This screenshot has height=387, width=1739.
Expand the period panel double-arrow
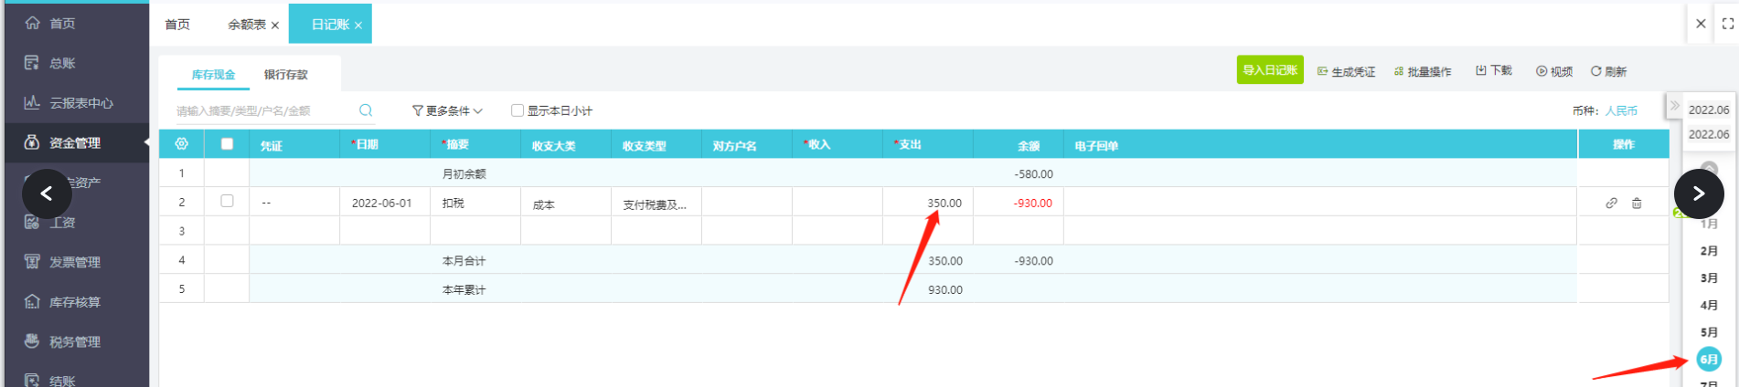(1674, 106)
